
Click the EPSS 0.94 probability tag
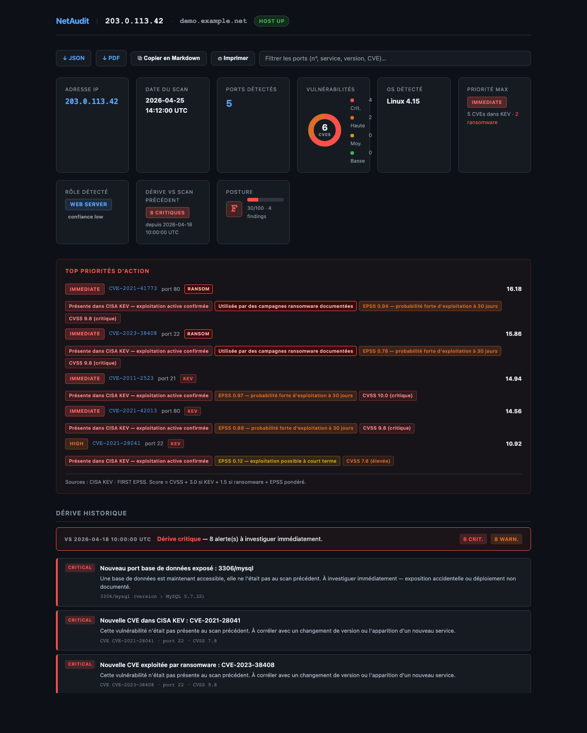tap(430, 306)
